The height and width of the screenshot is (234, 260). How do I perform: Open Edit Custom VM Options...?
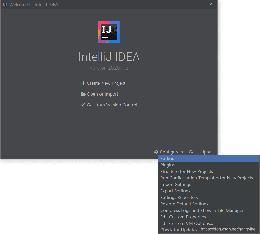[x=209, y=223]
